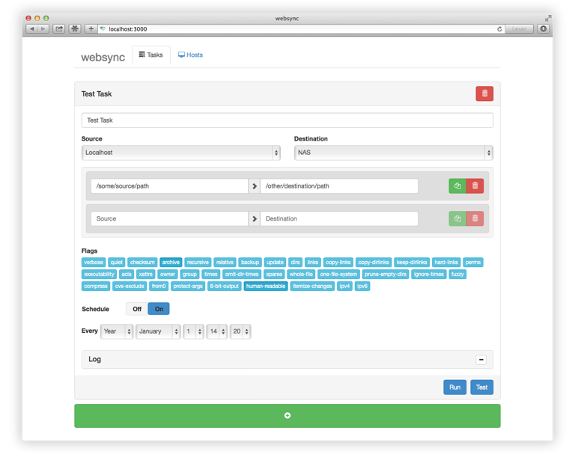Open browser downloads button
575x454 pixels.
(544, 28)
